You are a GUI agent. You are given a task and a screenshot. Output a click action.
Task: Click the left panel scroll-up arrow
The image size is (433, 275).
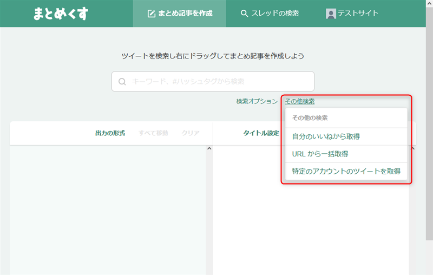pos(209,148)
